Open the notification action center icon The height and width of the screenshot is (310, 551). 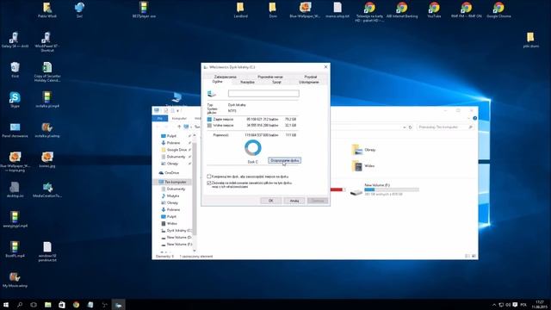[515, 304]
